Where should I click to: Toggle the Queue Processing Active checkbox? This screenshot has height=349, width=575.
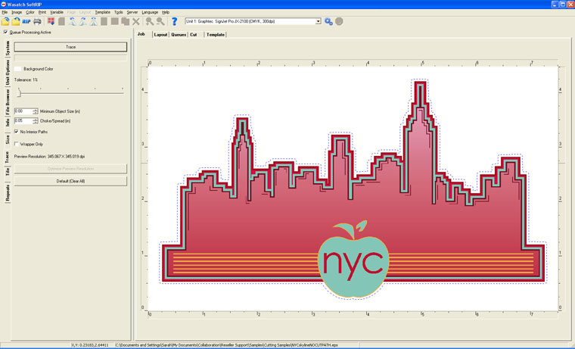(5, 33)
